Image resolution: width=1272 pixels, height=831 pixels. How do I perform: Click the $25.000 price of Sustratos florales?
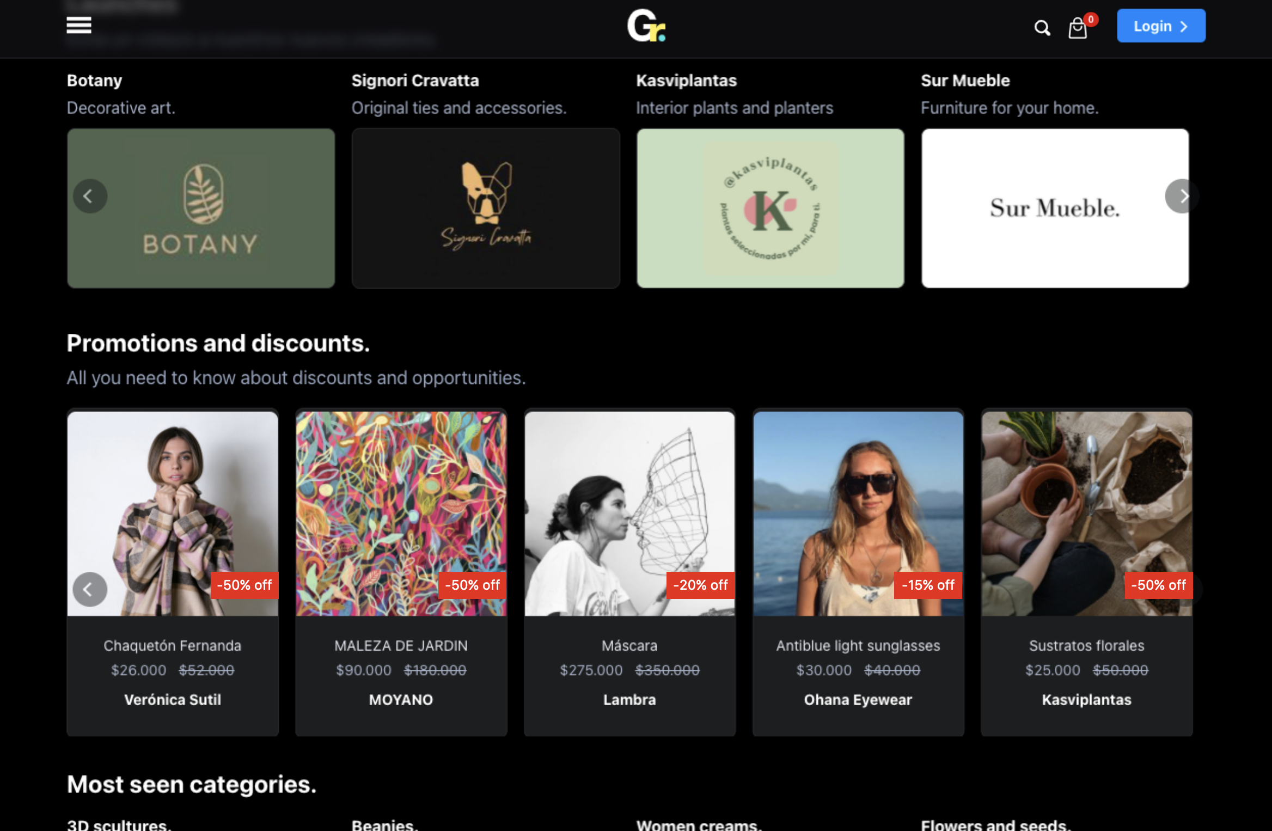[1053, 670]
